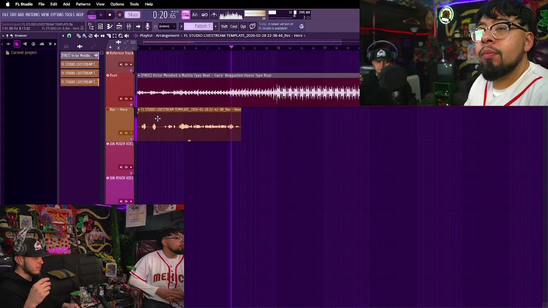548x308 pixels.
Task: Select the Draw pencil tool in playlist
Action: 78,36
